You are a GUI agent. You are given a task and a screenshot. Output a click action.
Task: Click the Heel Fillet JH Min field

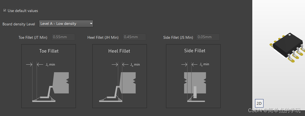pyautogui.click(x=134, y=37)
